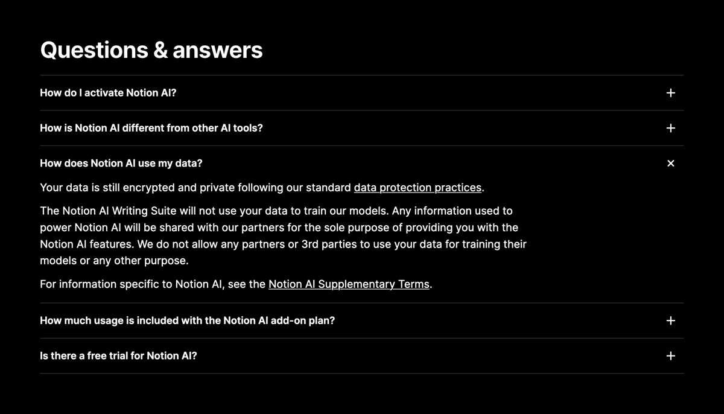Click the "Is there a free trial" question text
The width and height of the screenshot is (724, 414).
click(x=118, y=355)
